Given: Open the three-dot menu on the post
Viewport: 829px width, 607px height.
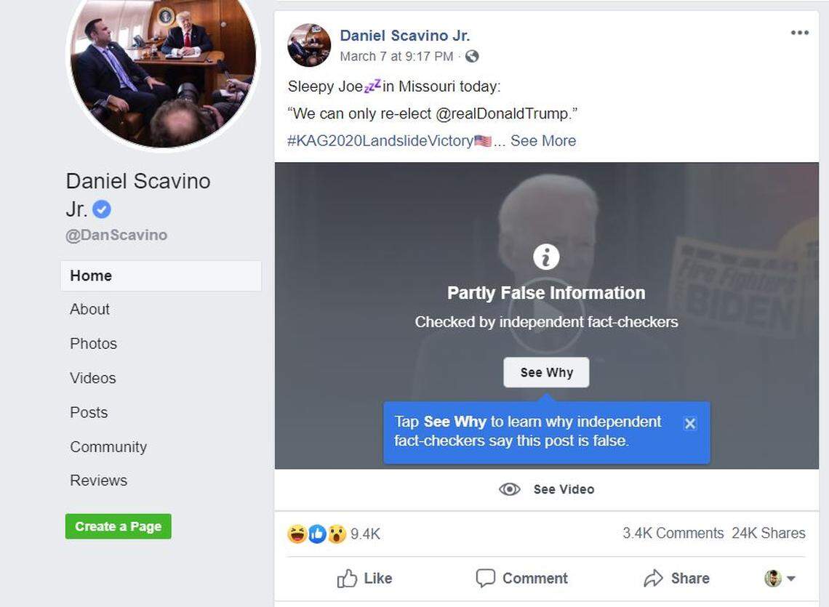Looking at the screenshot, I should click(800, 32).
